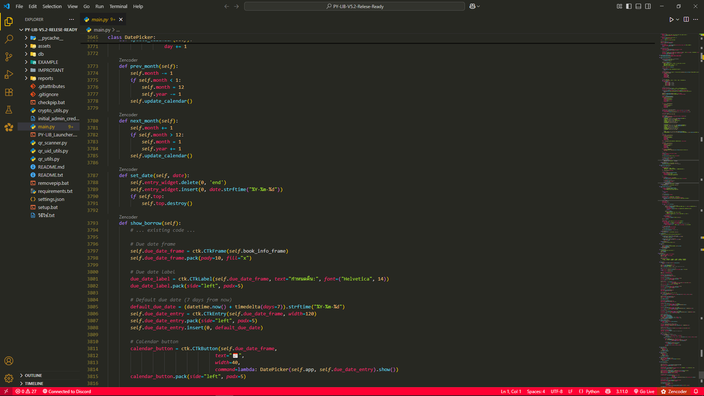The height and width of the screenshot is (396, 704).
Task: Open the Search view in the activity bar
Action: (8, 39)
